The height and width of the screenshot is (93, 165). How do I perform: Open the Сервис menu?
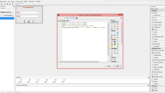[26, 2]
